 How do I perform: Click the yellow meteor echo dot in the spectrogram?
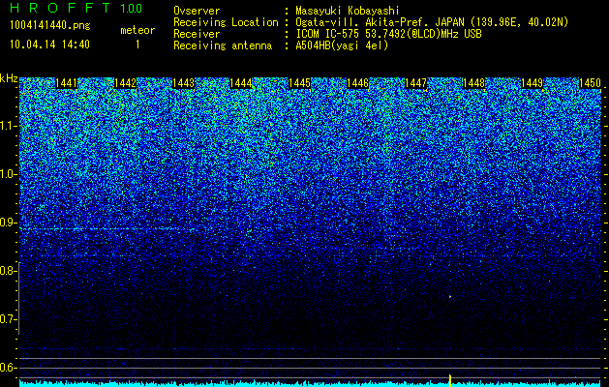450,297
